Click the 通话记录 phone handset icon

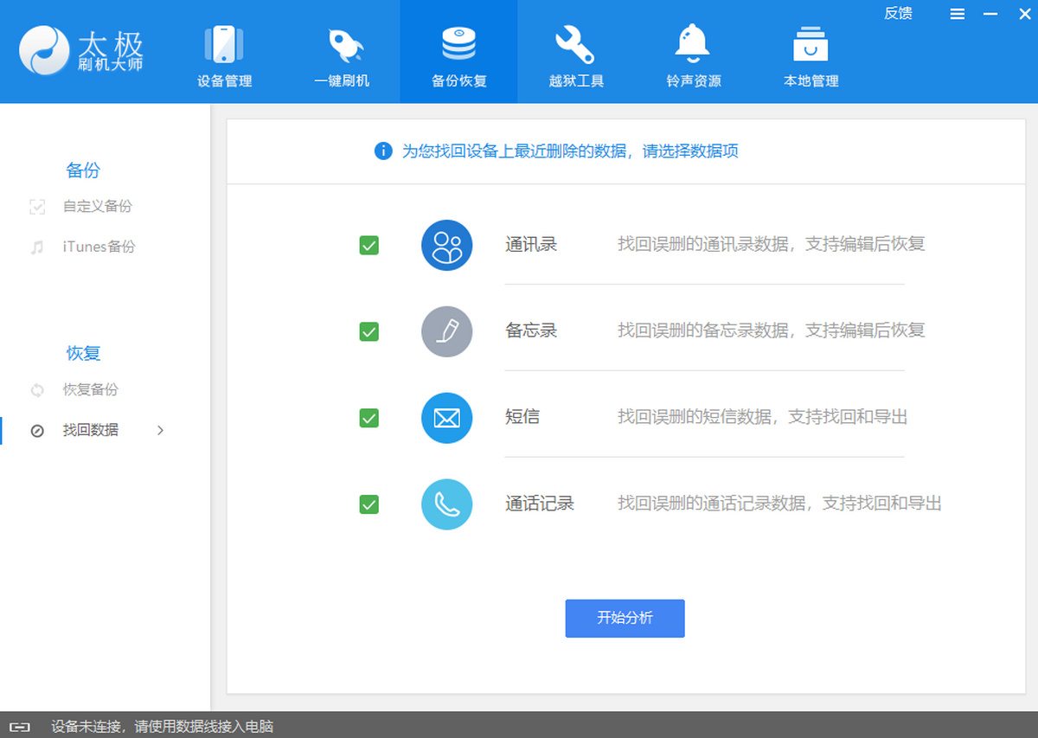(x=446, y=504)
